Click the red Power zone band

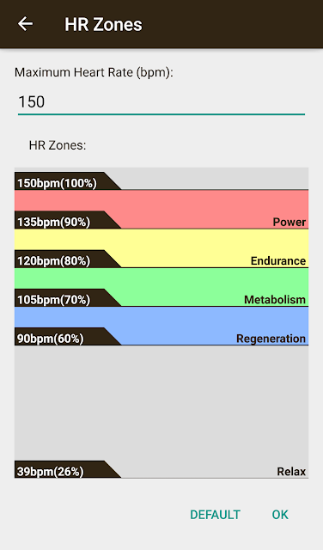(x=161, y=209)
